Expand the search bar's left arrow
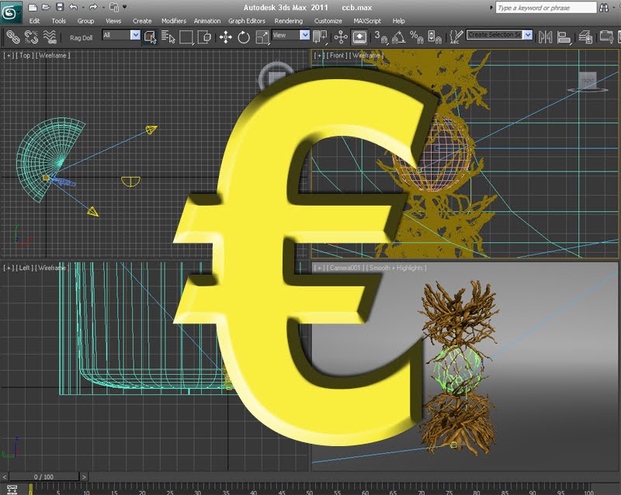Screen dimensions: 621x495 (x=491, y=7)
